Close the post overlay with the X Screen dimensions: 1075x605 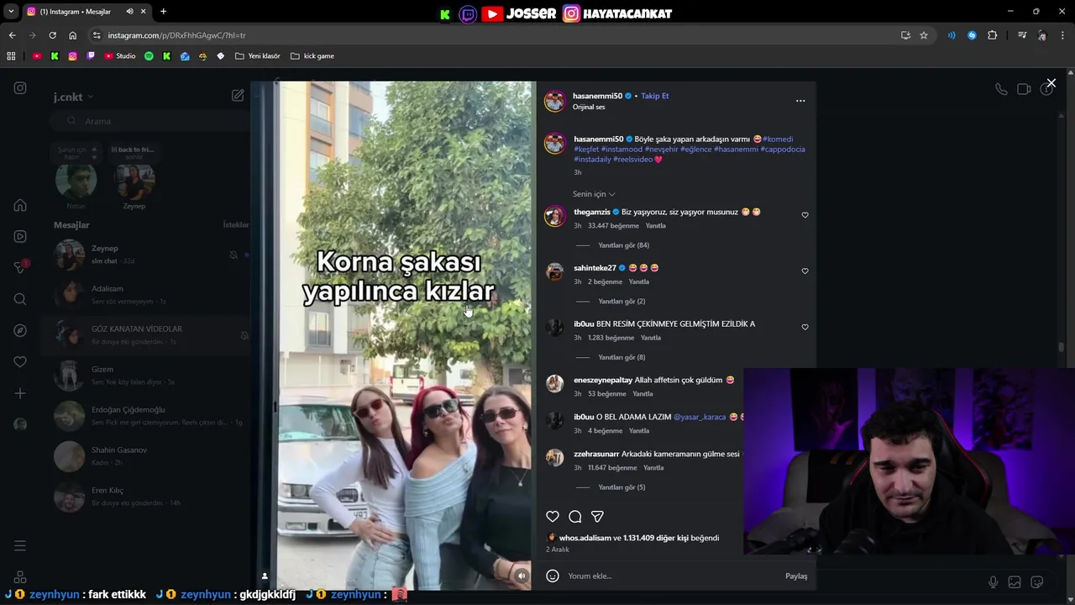1051,83
